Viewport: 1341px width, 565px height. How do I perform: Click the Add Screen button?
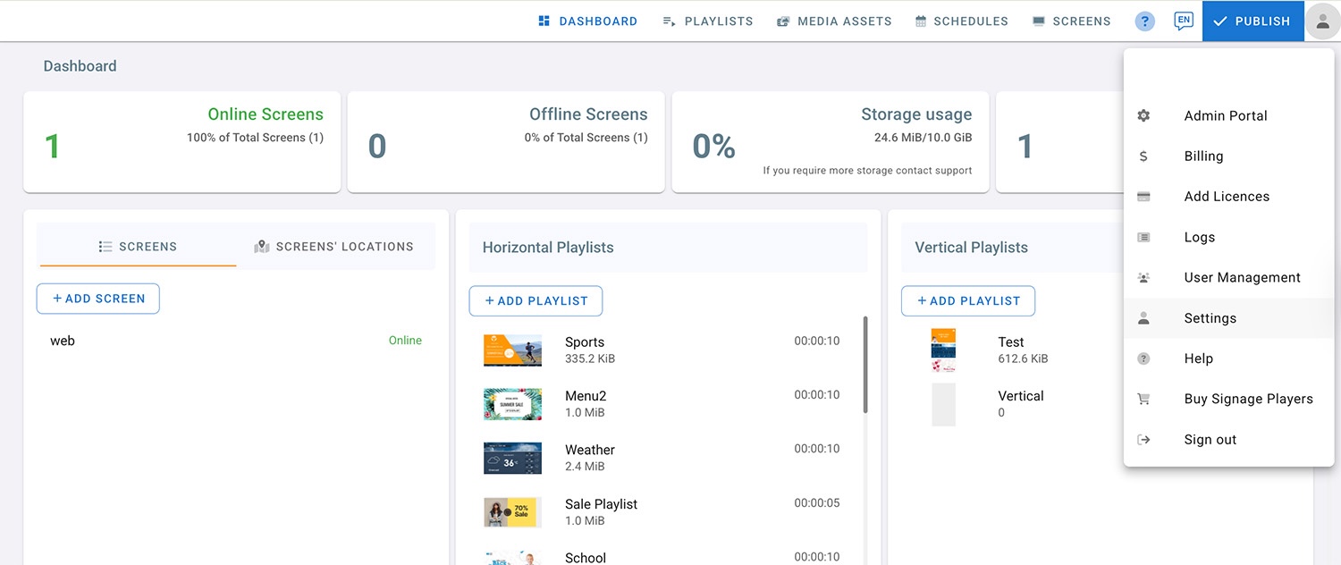(x=98, y=299)
